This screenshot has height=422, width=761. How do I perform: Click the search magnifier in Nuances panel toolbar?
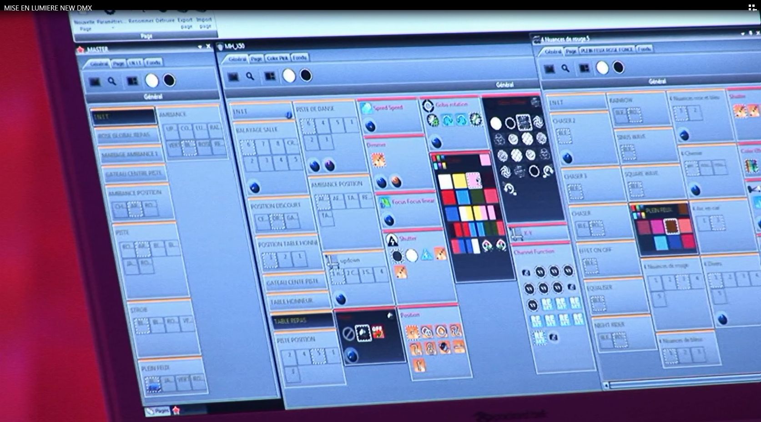[x=565, y=69]
